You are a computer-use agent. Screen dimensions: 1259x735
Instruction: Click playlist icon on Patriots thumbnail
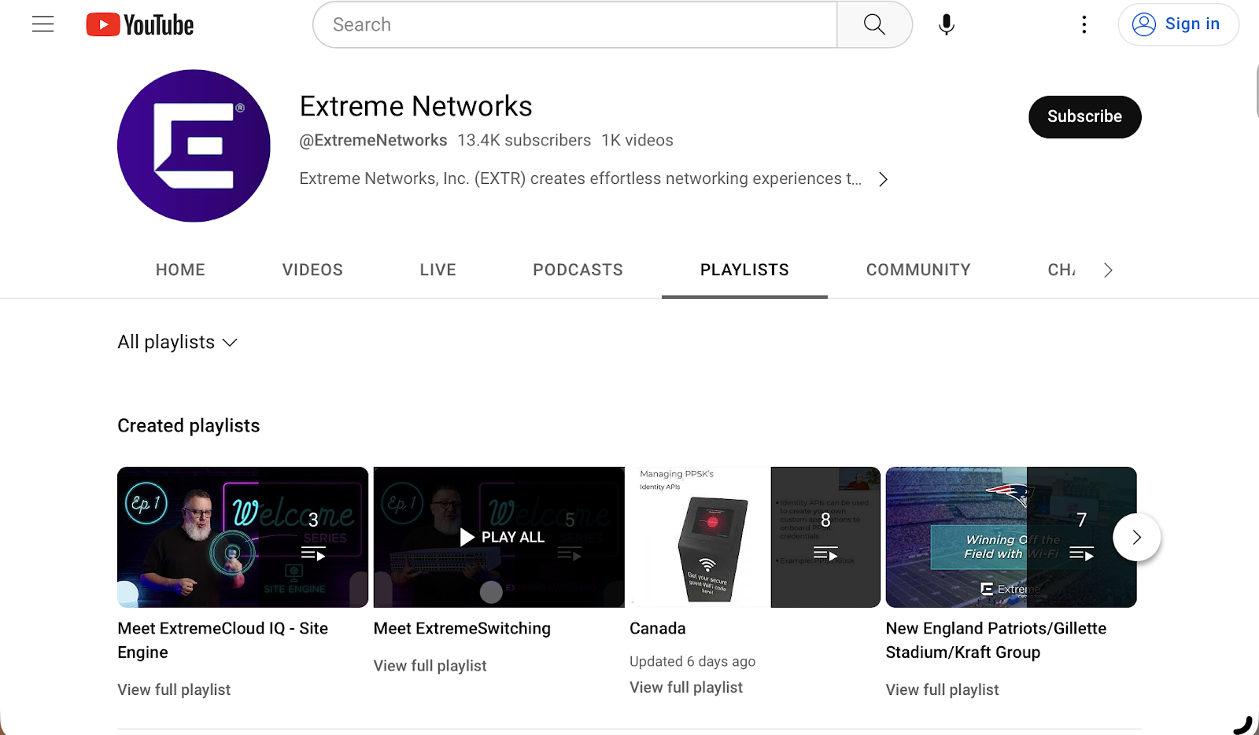1082,553
